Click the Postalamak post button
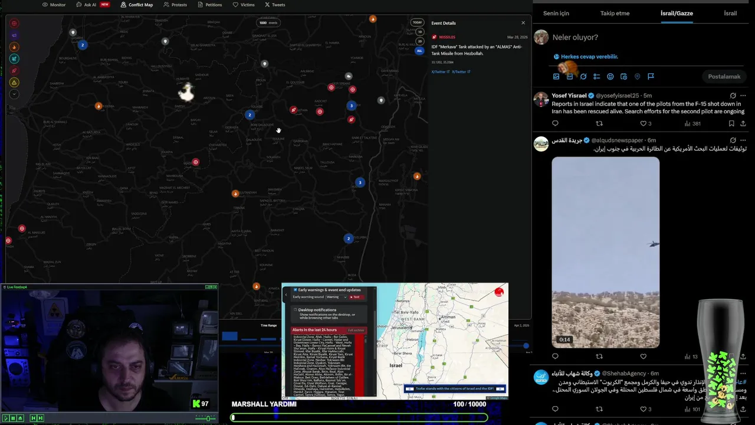The image size is (755, 425). coord(724,77)
